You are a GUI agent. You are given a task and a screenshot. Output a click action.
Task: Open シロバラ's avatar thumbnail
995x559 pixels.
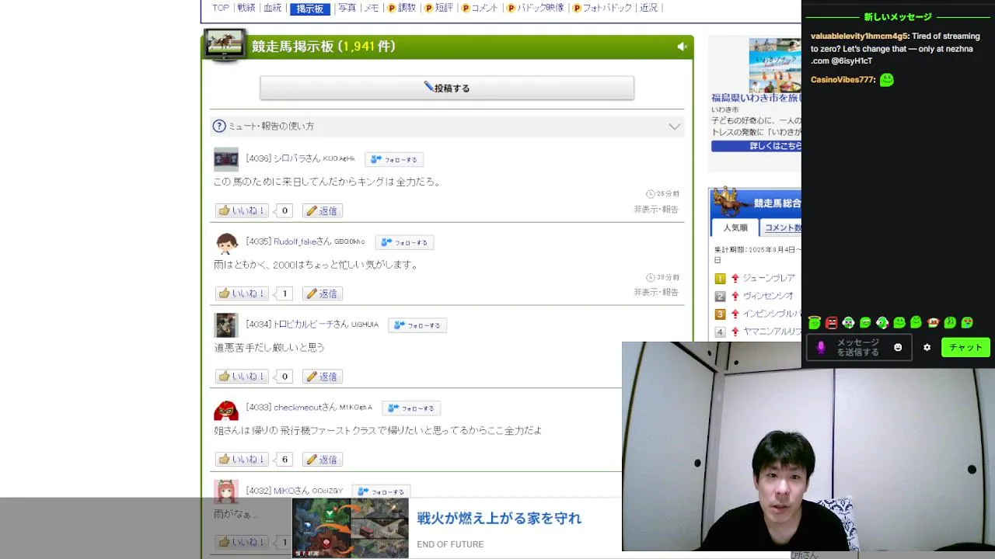pos(226,159)
